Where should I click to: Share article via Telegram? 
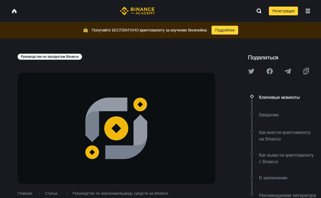(288, 71)
